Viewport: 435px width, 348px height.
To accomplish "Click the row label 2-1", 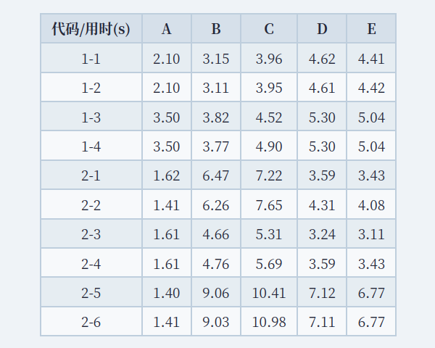I will coord(91,175).
